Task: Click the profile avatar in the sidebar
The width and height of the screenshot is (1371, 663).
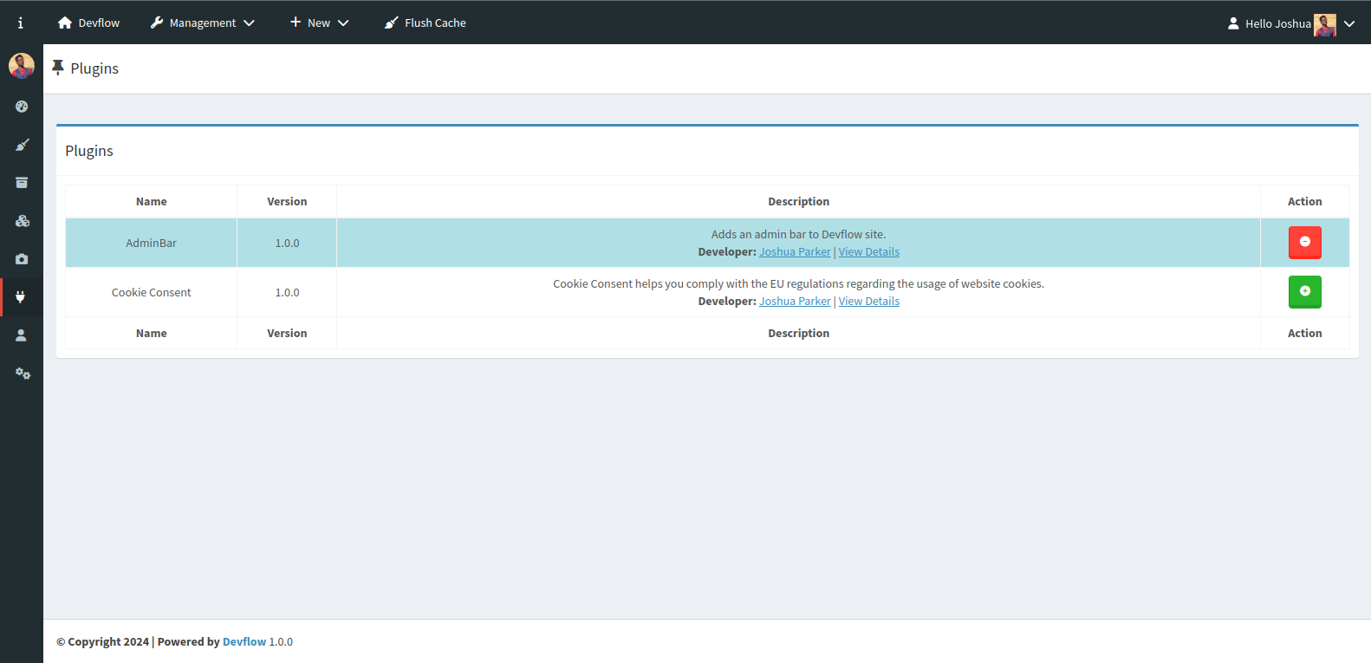Action: pos(22,66)
